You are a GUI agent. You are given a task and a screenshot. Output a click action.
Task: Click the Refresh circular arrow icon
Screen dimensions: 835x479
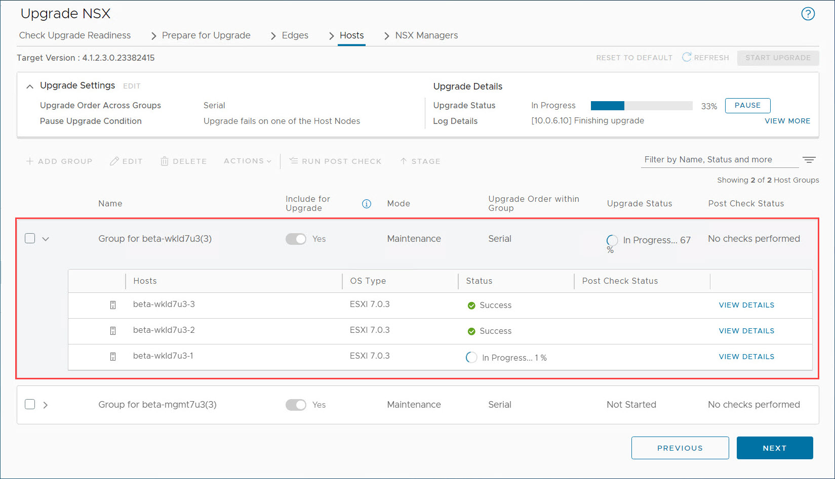(x=687, y=57)
